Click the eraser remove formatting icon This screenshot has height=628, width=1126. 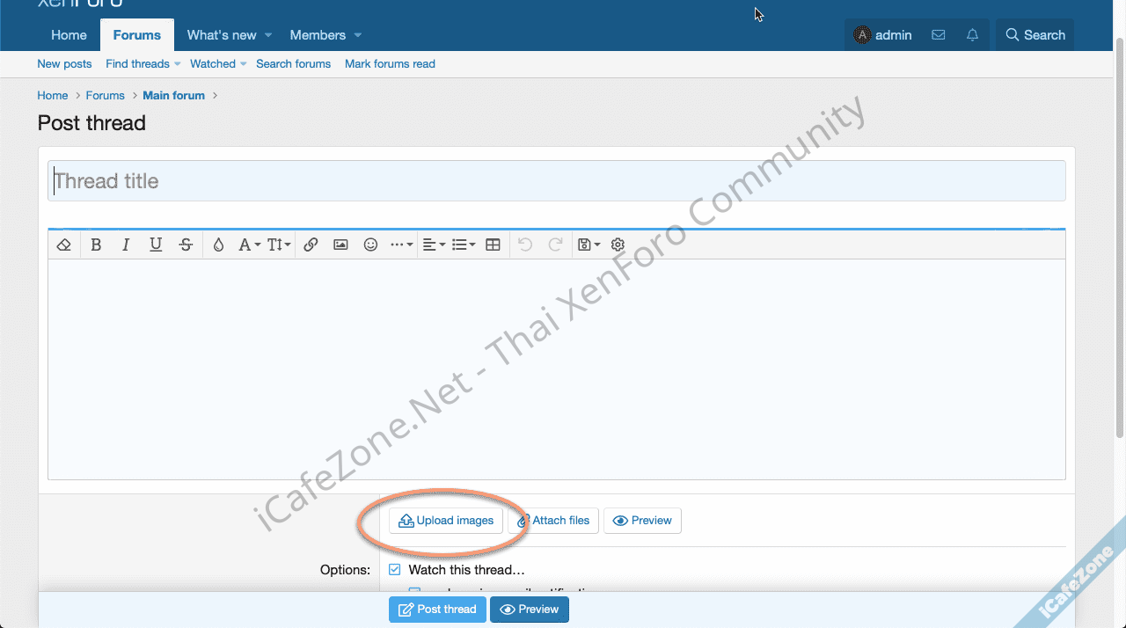63,245
